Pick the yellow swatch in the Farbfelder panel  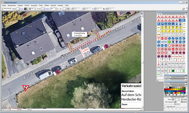coord(176,89)
